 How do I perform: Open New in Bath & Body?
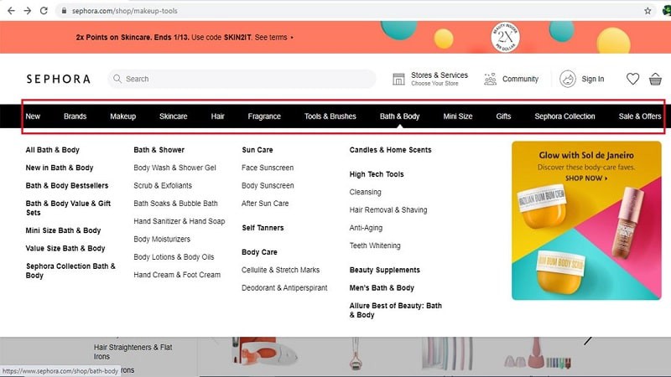pos(60,168)
